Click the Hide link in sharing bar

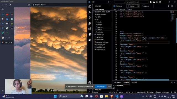[x=109, y=86]
